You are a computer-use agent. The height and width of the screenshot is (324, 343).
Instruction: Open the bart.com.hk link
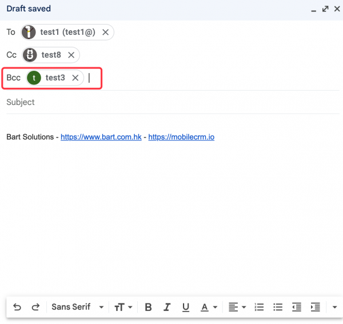point(101,137)
